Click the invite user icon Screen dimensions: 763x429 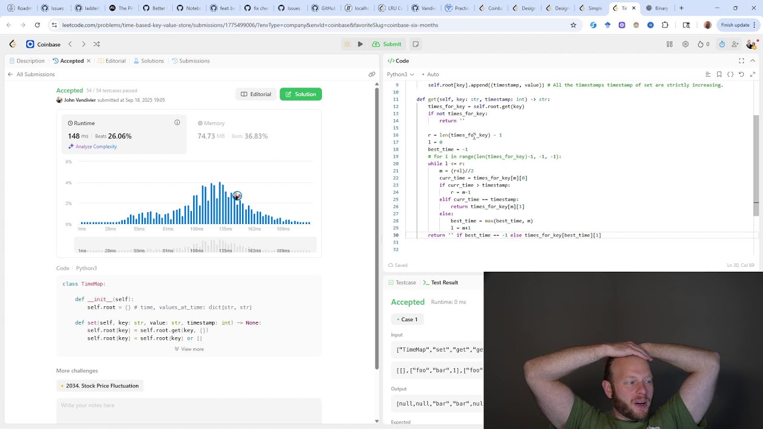[735, 44]
